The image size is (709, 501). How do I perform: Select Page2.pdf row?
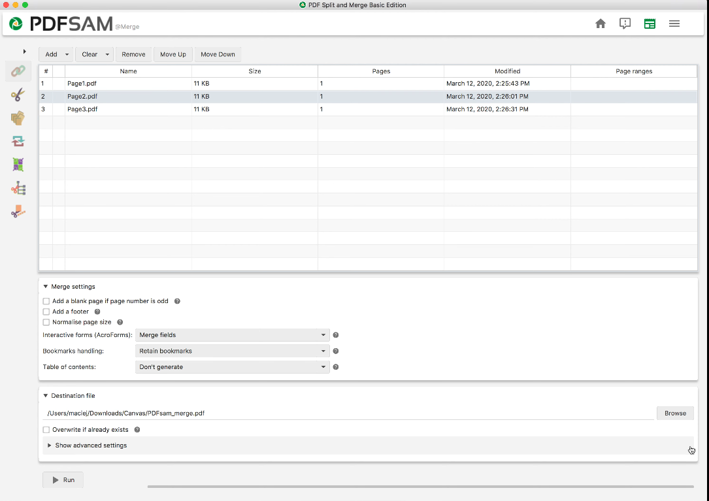[x=368, y=96]
